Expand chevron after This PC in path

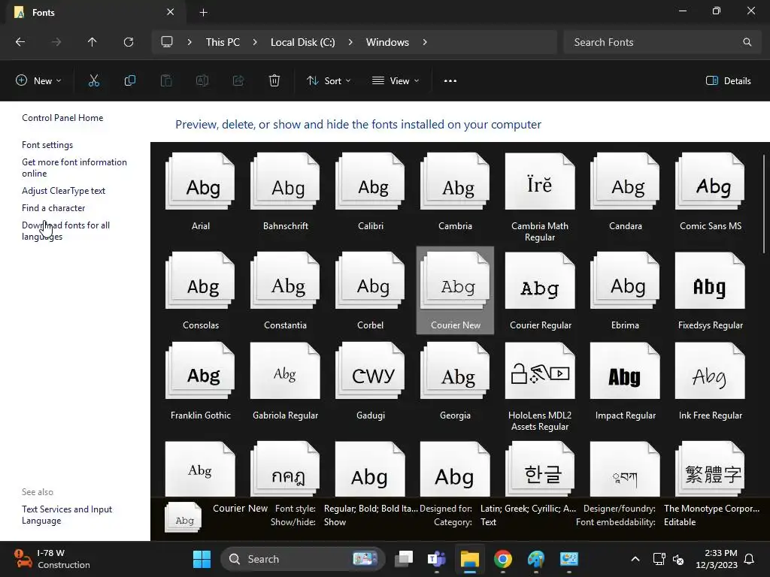pos(255,42)
